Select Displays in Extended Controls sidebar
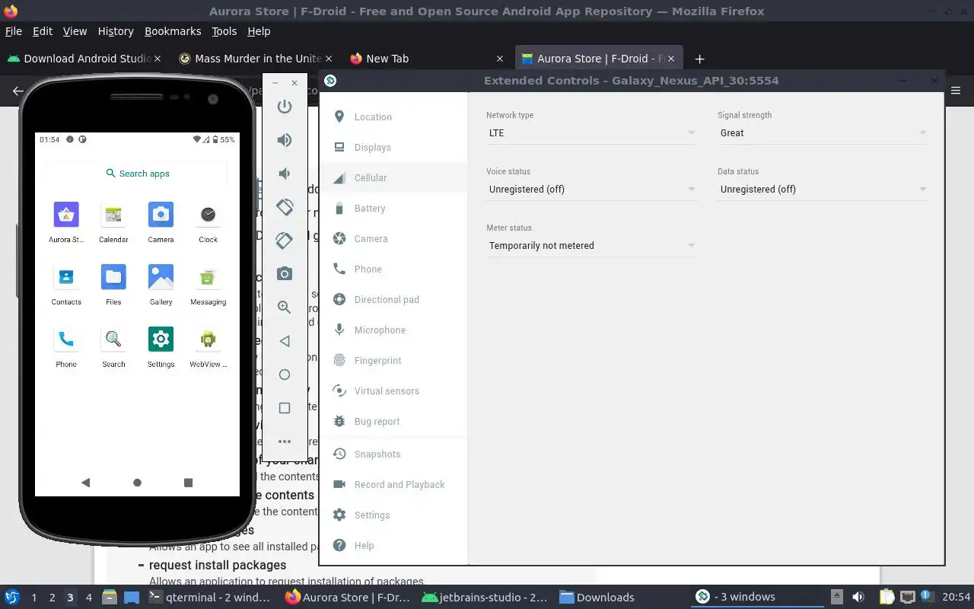The height and width of the screenshot is (609, 974). point(393,147)
